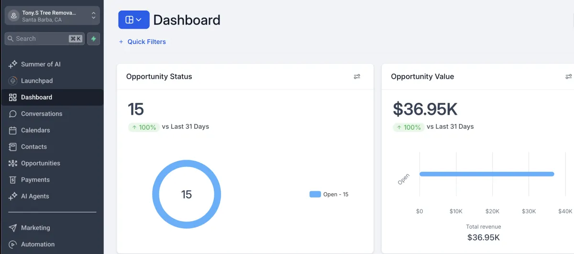Open the blue dashboard selector dropdown

coord(134,20)
